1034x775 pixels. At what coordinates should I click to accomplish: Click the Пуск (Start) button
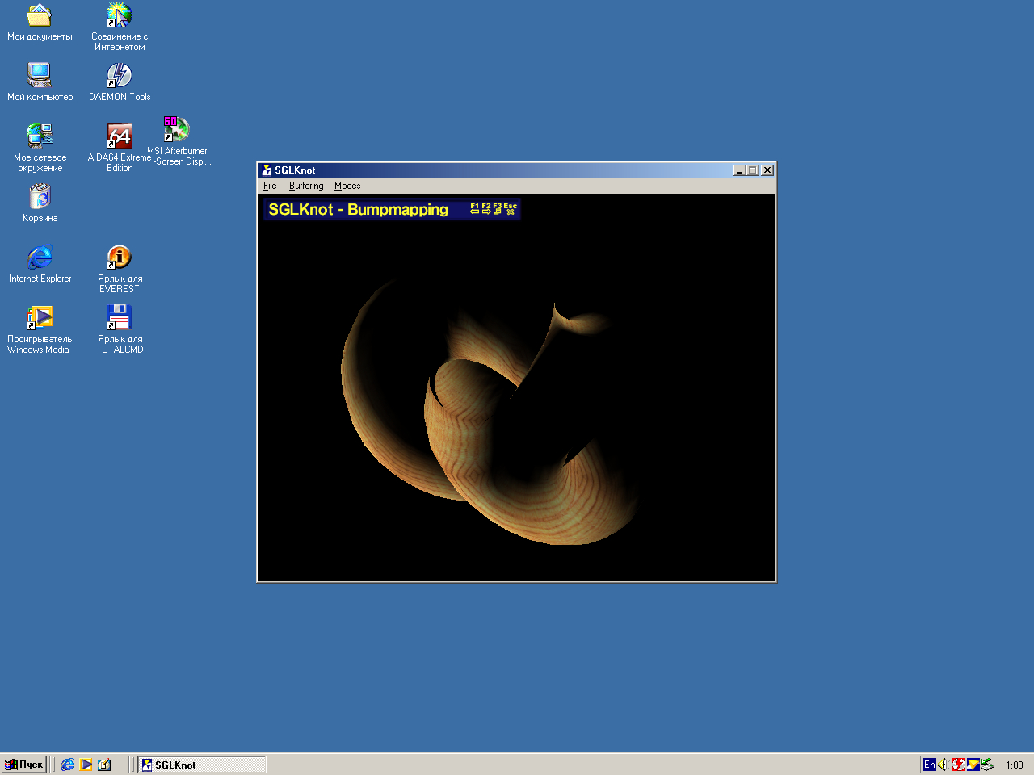[24, 765]
